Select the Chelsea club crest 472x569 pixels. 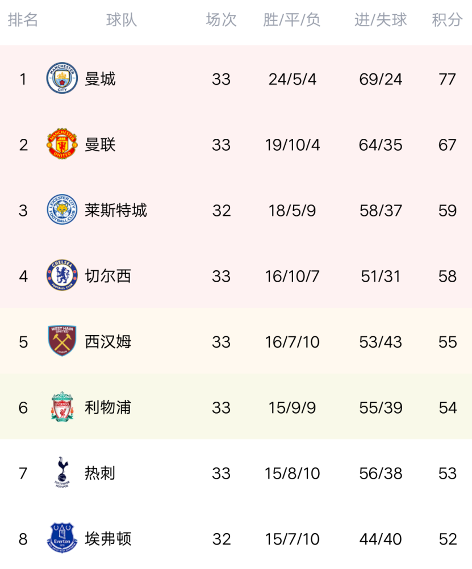coord(62,275)
